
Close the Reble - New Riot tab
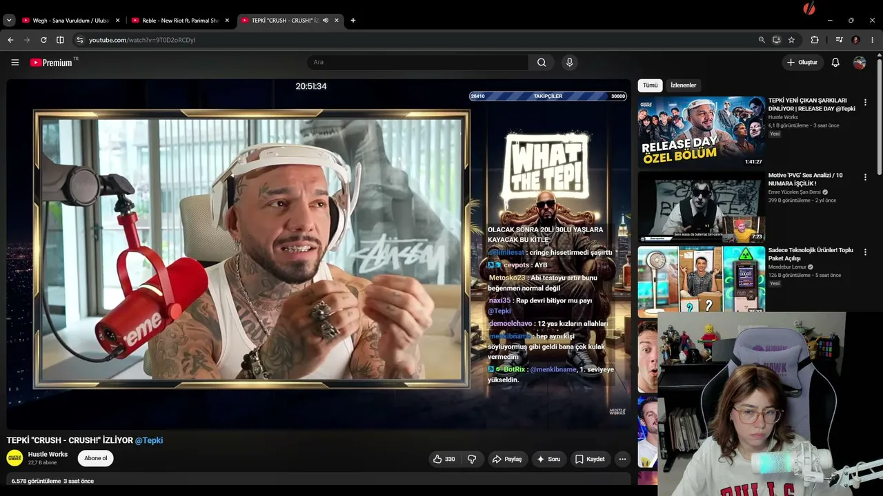pos(227,21)
